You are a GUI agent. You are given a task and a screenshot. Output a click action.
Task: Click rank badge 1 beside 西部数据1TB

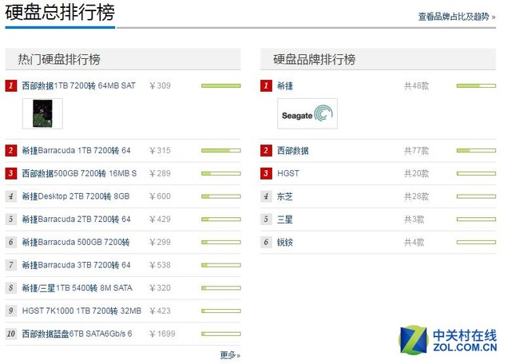pos(10,85)
